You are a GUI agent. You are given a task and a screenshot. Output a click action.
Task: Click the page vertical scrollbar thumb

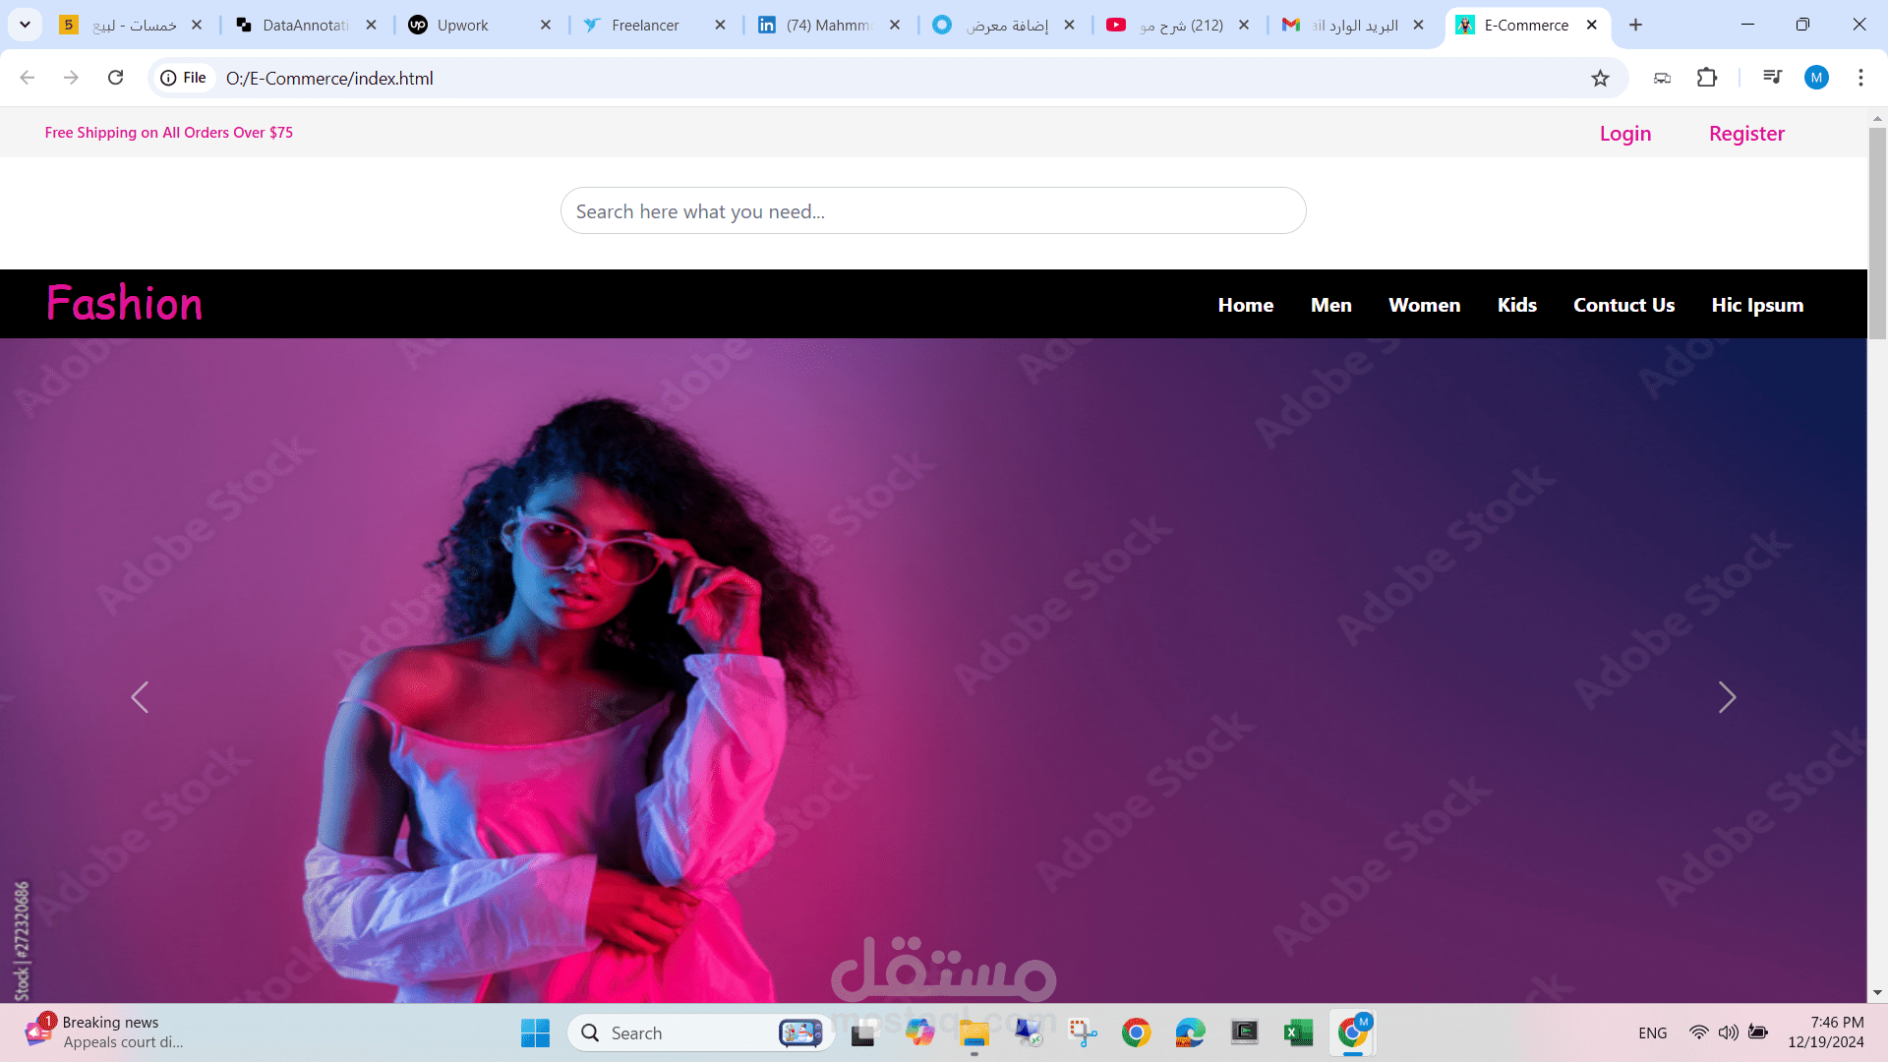pyautogui.click(x=1877, y=231)
